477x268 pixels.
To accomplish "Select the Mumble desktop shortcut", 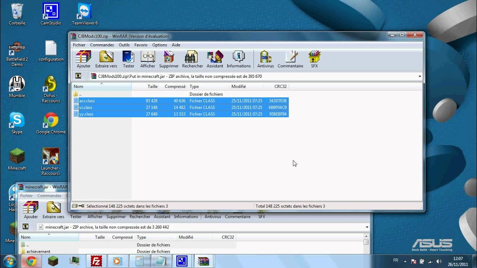I will coord(17,87).
